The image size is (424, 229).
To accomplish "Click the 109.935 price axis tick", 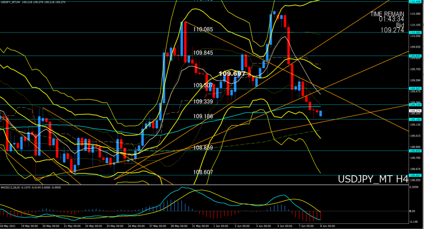I will pos(415,47).
